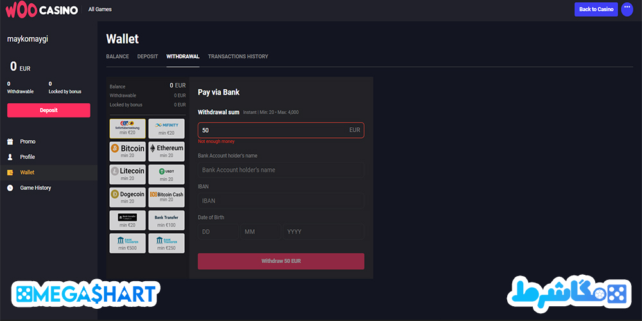Open the Transactions History tab

(x=238, y=56)
